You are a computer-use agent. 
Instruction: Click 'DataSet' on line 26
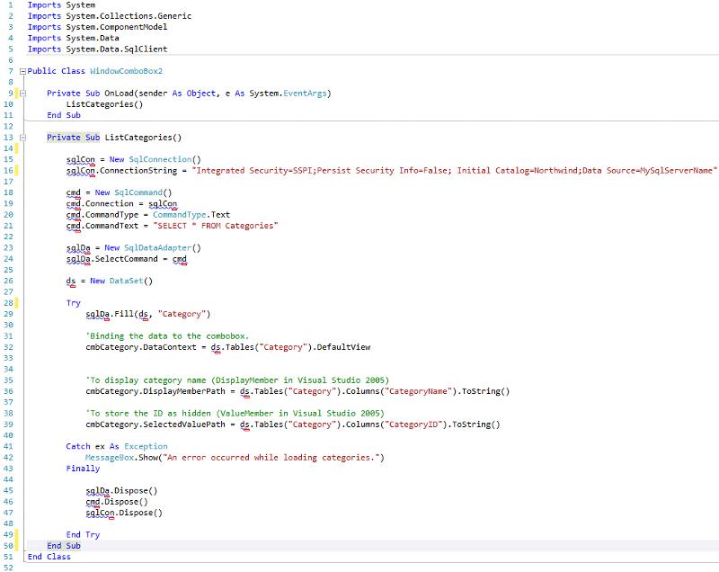[x=126, y=281]
